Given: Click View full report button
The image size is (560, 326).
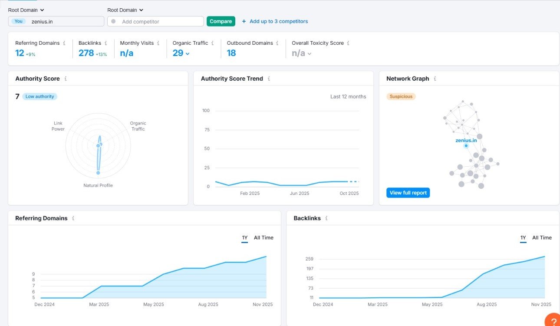Looking at the screenshot, I should [x=408, y=193].
